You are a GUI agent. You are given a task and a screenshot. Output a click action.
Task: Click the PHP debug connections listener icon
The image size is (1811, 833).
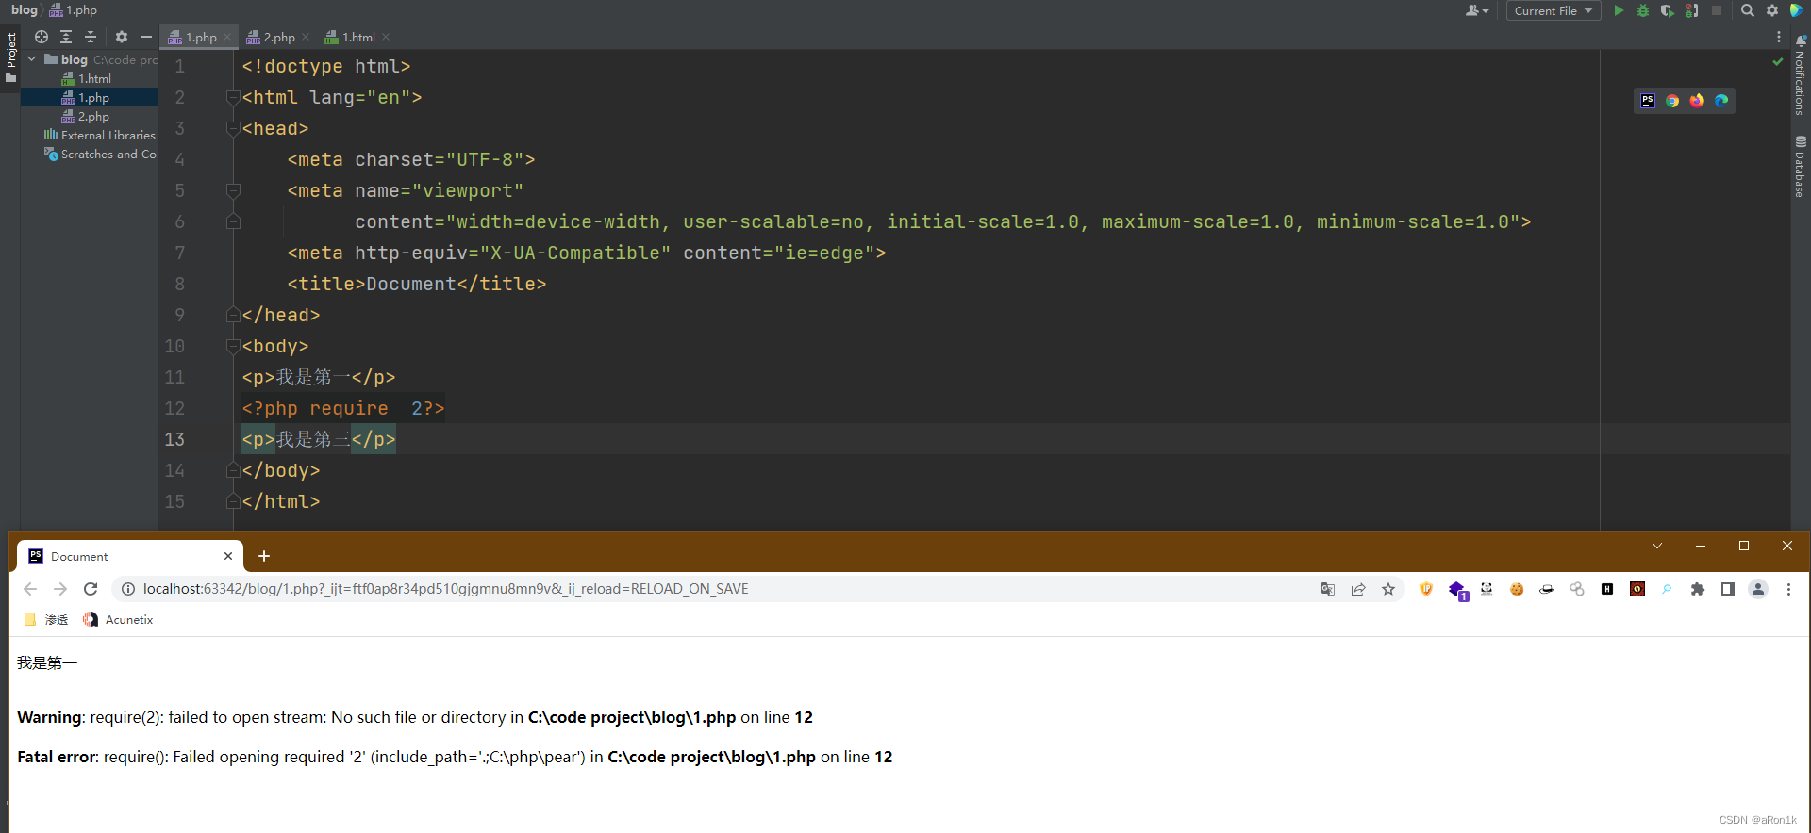(x=1692, y=10)
